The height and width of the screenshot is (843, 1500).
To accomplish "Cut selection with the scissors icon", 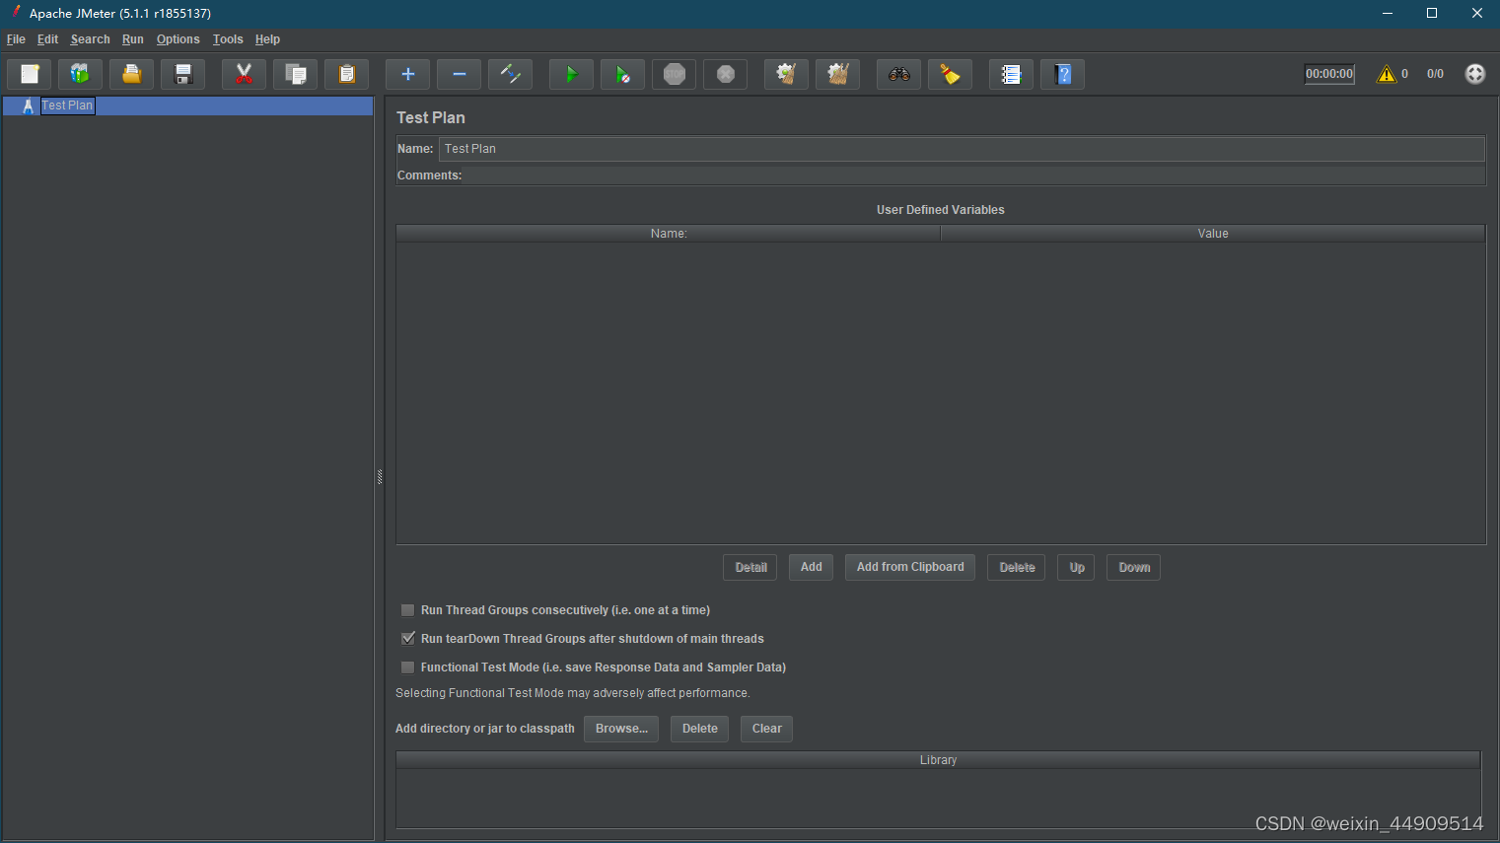I will point(244,74).
